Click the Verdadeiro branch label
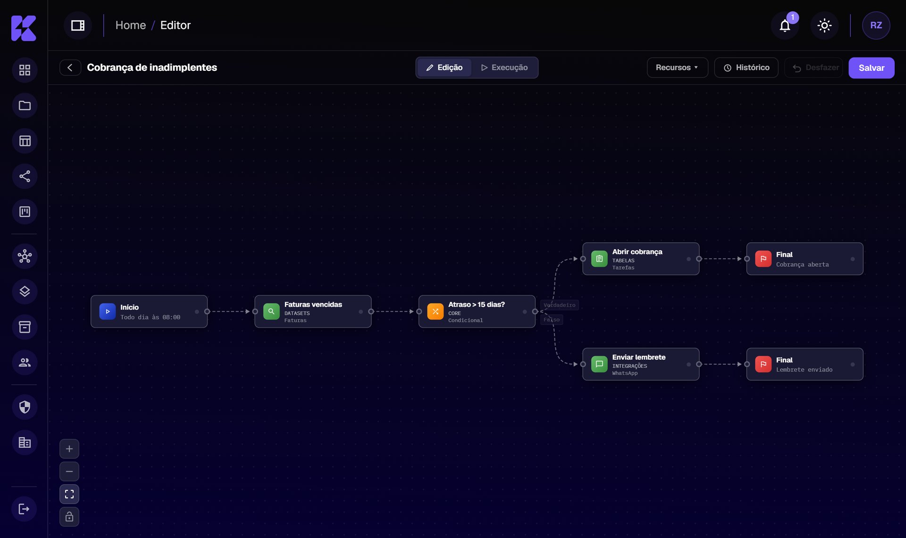906x538 pixels. pyautogui.click(x=560, y=305)
